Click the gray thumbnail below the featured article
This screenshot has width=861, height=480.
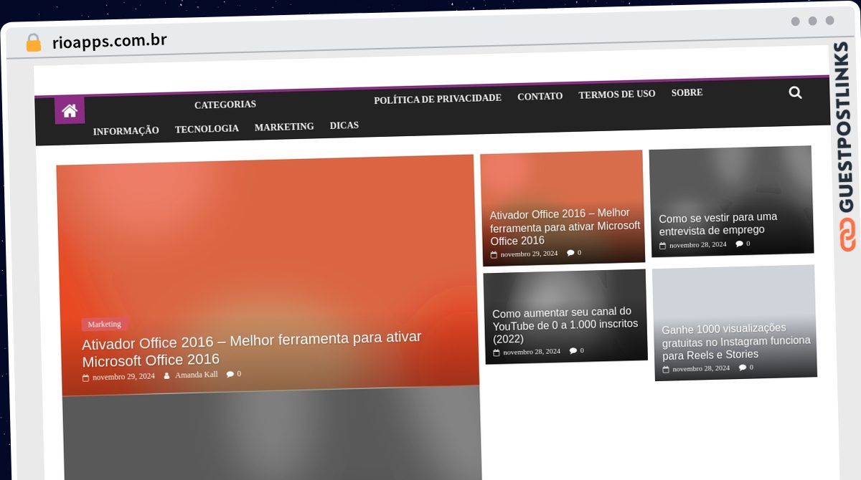(271, 433)
